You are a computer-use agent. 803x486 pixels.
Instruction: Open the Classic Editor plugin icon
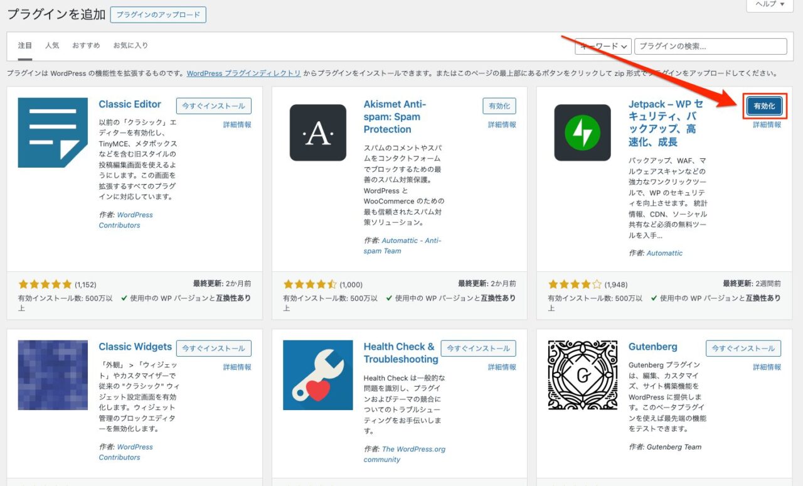coord(53,132)
